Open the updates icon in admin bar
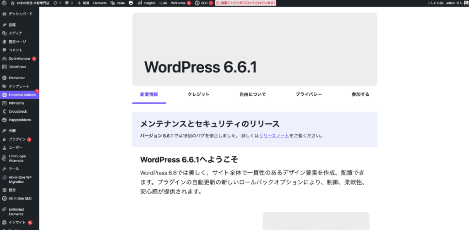 pos(57,3)
